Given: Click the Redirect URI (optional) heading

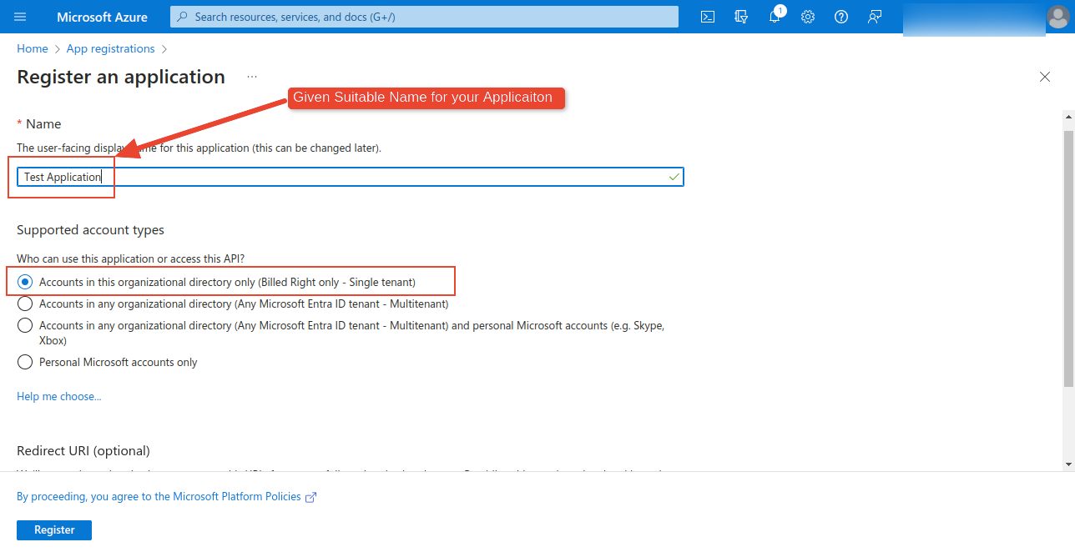Looking at the screenshot, I should point(83,451).
